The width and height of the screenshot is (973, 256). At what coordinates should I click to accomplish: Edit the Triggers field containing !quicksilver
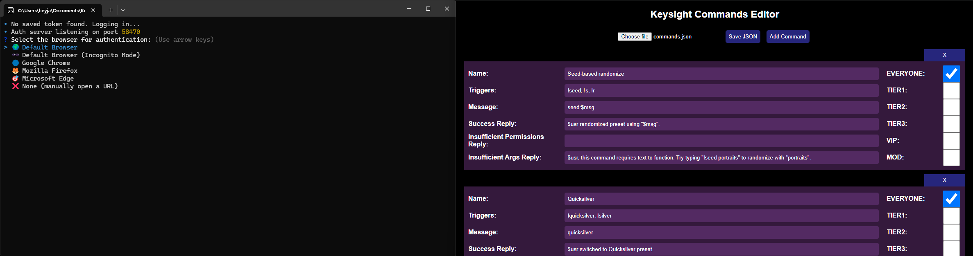click(x=721, y=216)
